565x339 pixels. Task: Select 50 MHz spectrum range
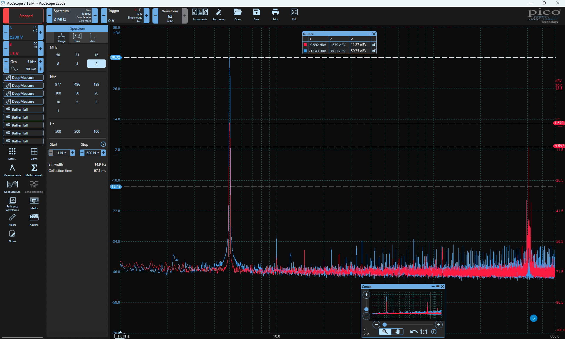pos(58,55)
